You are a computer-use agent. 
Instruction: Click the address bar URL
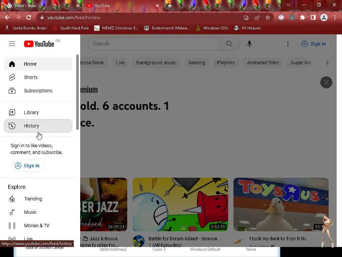[74, 17]
